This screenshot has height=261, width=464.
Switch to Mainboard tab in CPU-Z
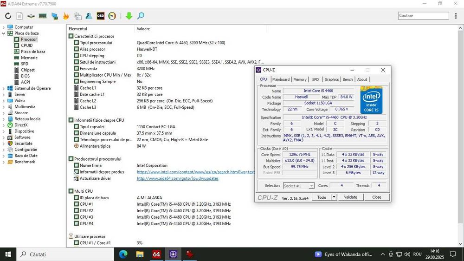[x=281, y=79]
